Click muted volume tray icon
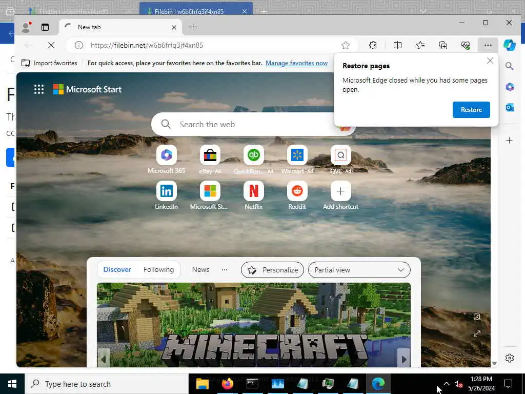This screenshot has width=525, height=394. 458,384
